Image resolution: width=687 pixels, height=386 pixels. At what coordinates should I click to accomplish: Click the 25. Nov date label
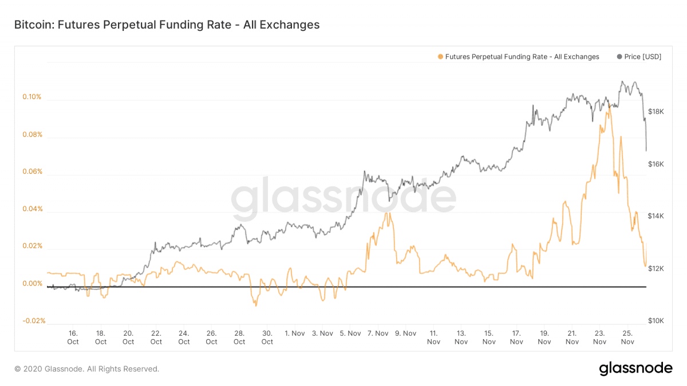tap(627, 337)
